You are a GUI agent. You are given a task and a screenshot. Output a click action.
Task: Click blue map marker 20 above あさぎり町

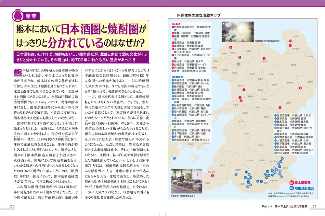266,177
